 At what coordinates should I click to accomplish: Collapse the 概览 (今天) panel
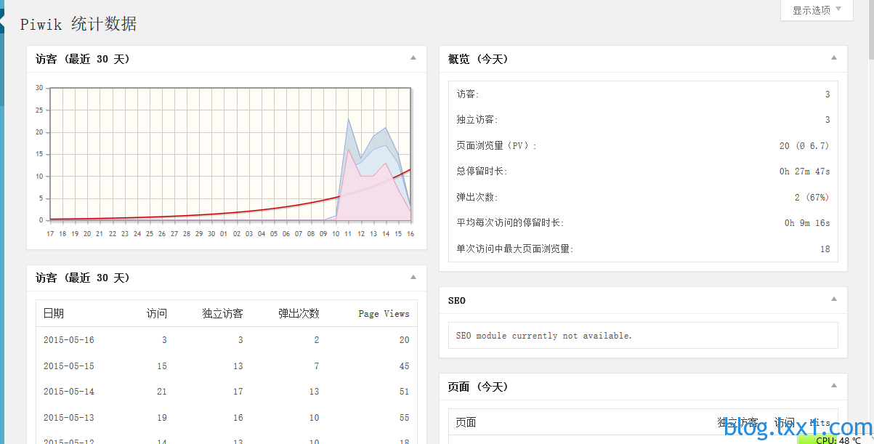(x=833, y=58)
